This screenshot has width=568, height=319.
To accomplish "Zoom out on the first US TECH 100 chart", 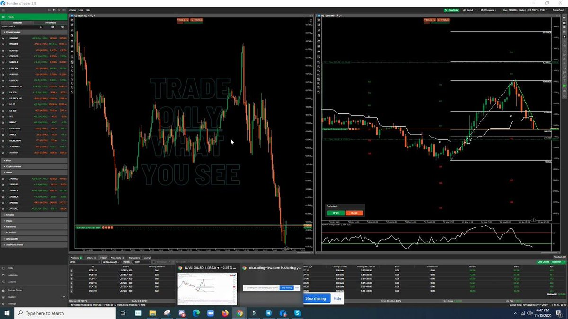I will pos(72,24).
